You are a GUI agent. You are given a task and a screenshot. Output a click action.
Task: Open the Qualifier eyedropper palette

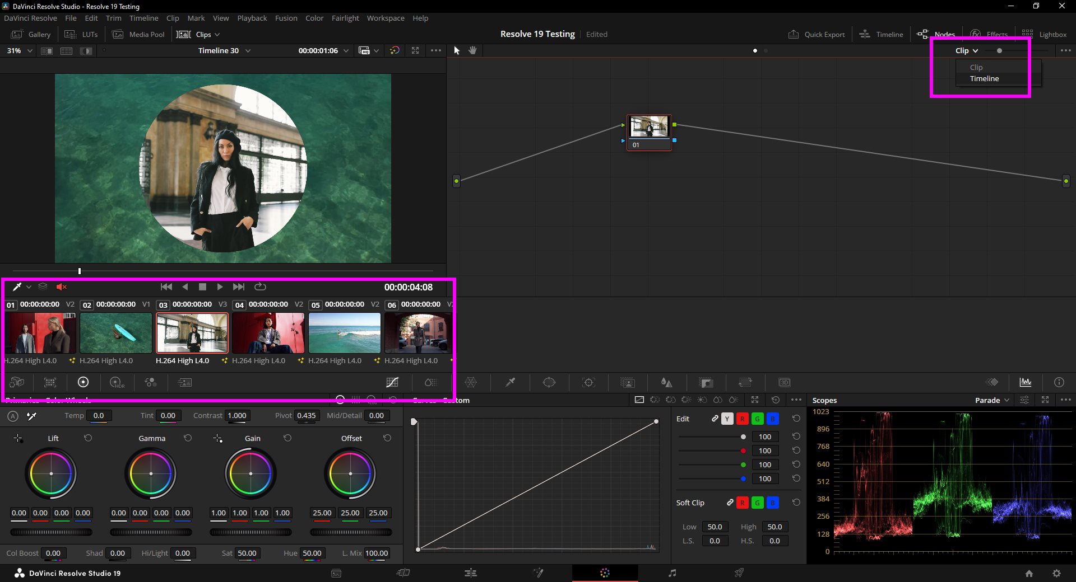pyautogui.click(x=510, y=382)
